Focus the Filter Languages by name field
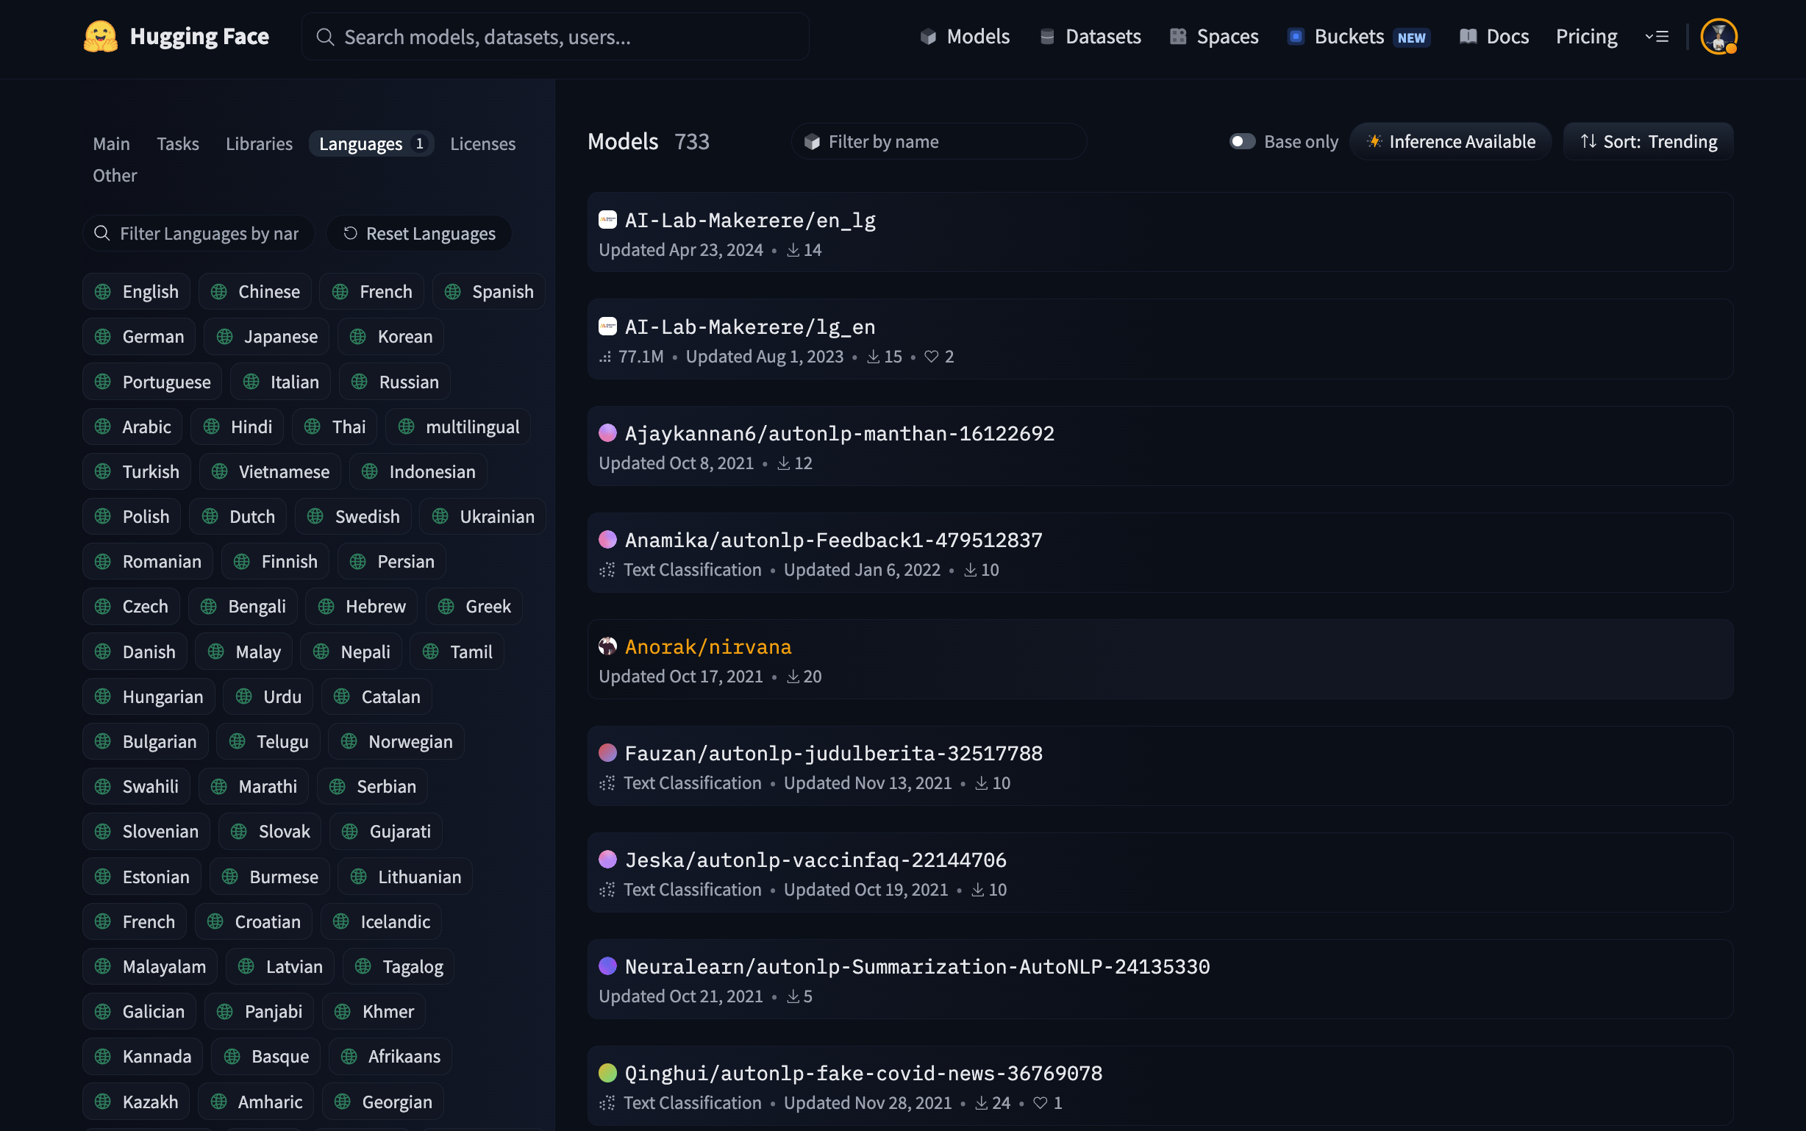 point(199,233)
